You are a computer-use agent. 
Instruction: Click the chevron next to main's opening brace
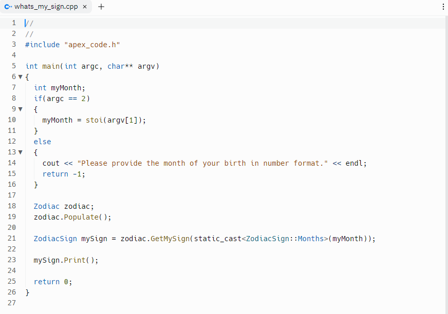pos(20,76)
